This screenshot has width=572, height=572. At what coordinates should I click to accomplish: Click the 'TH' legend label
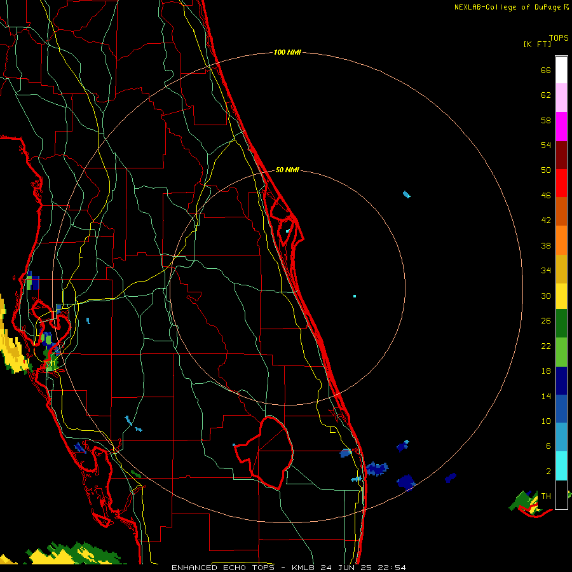coord(546,496)
